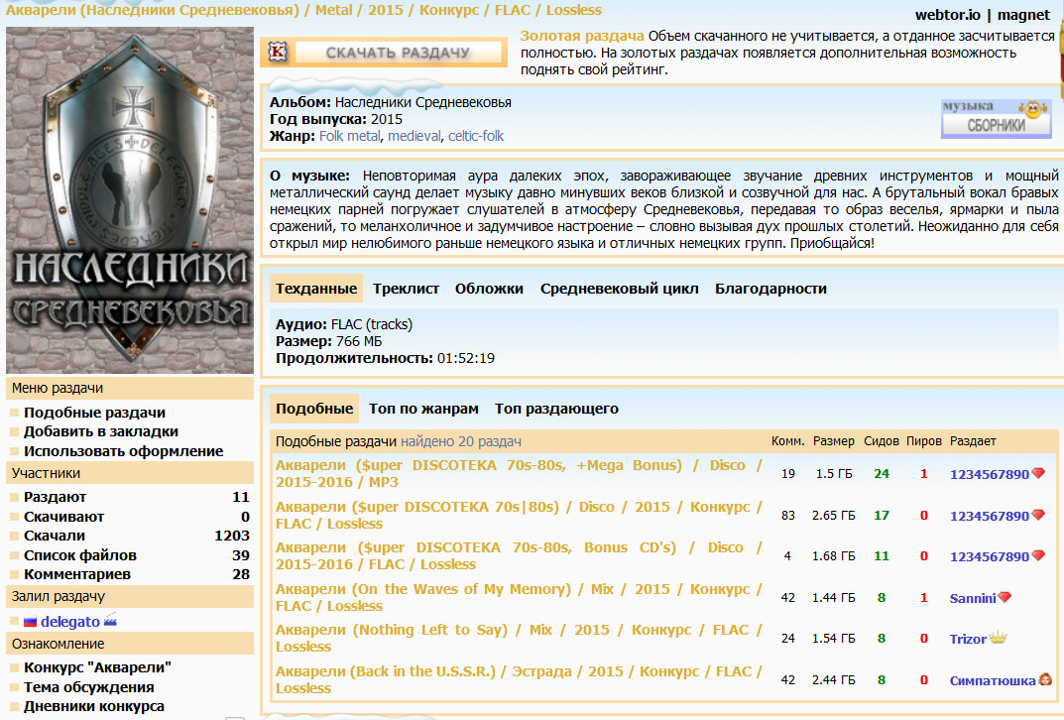The width and height of the screenshot is (1064, 720).
Task: Click the badge icon after delegato username
Action: (110, 621)
